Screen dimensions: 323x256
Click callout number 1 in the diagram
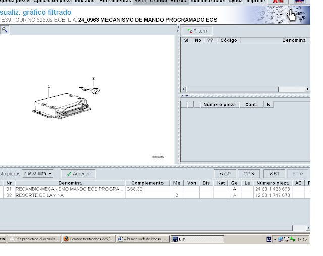click(x=49, y=86)
